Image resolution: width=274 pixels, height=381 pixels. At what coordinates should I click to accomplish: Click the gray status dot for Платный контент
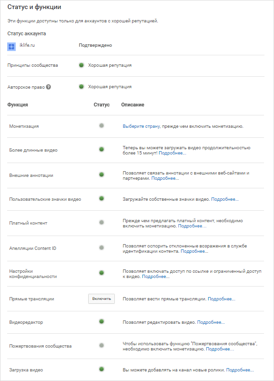pyautogui.click(x=101, y=222)
